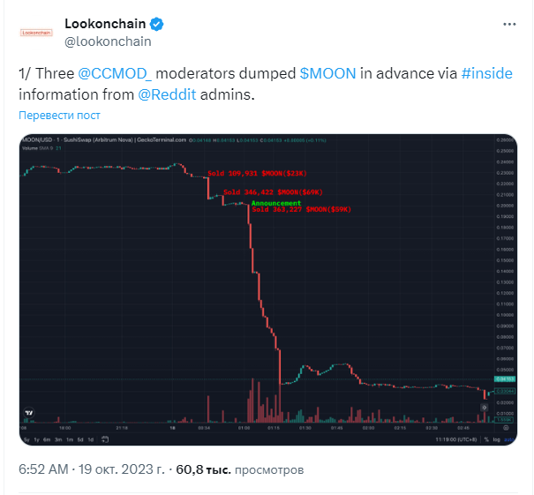The height and width of the screenshot is (495, 534).
Task: Open the embedded MOON/USD chart image
Action: click(268, 289)
